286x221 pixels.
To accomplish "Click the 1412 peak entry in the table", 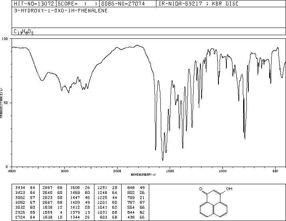I will point(80,207).
